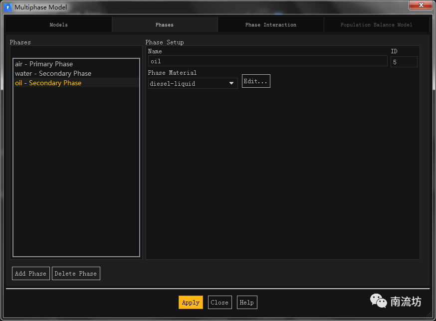Choose oil - Secondary Phase in list
Screen dimensions: 436x321
click(48, 83)
